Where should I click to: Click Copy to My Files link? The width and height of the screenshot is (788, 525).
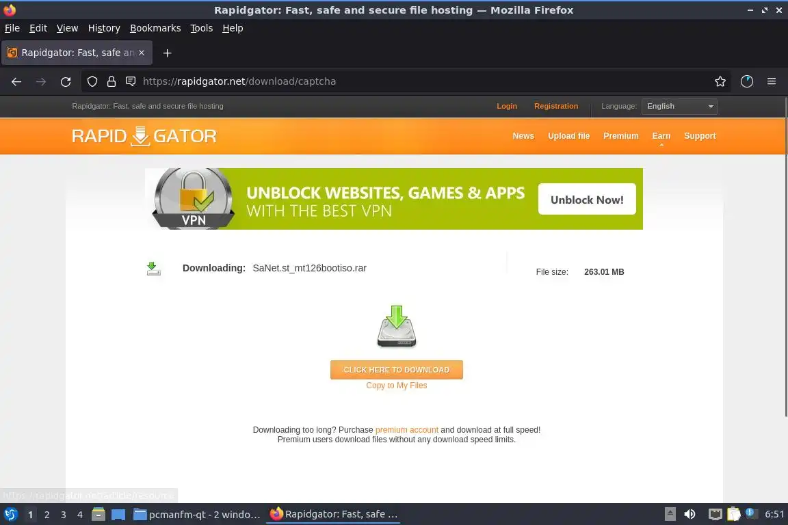tap(397, 386)
